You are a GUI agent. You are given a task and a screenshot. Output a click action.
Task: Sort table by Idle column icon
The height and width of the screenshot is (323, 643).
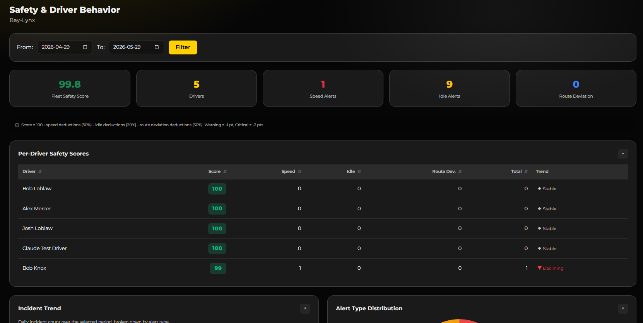[359, 171]
